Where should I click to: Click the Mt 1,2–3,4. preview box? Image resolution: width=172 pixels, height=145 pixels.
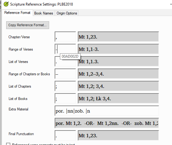tap(118, 74)
